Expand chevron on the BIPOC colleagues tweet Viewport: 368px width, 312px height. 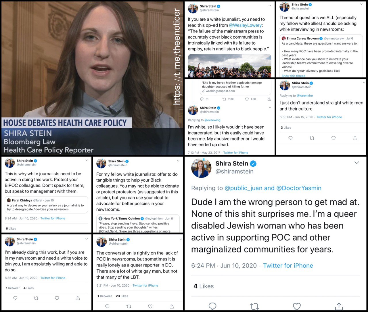[x=87, y=160]
